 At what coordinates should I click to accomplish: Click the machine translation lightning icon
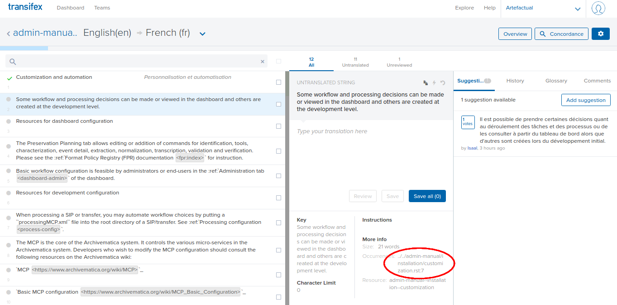[x=434, y=83]
